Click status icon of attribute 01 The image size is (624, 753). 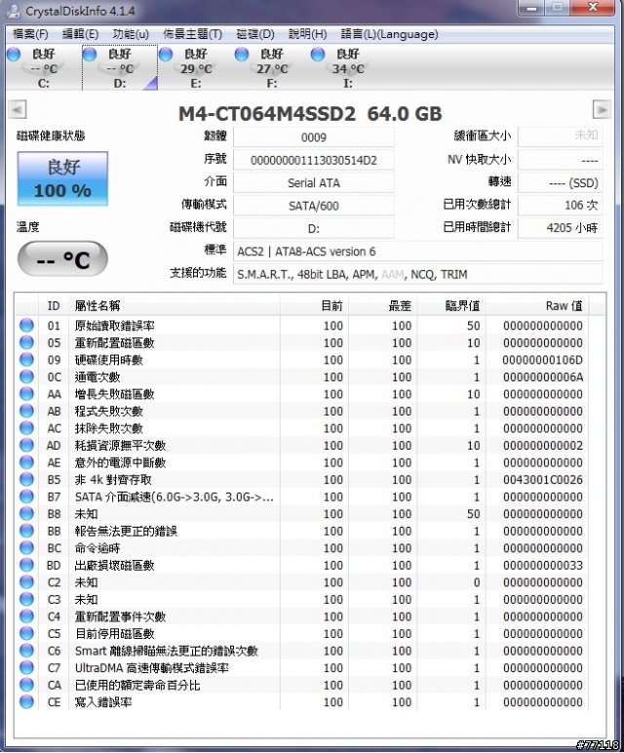[27, 325]
